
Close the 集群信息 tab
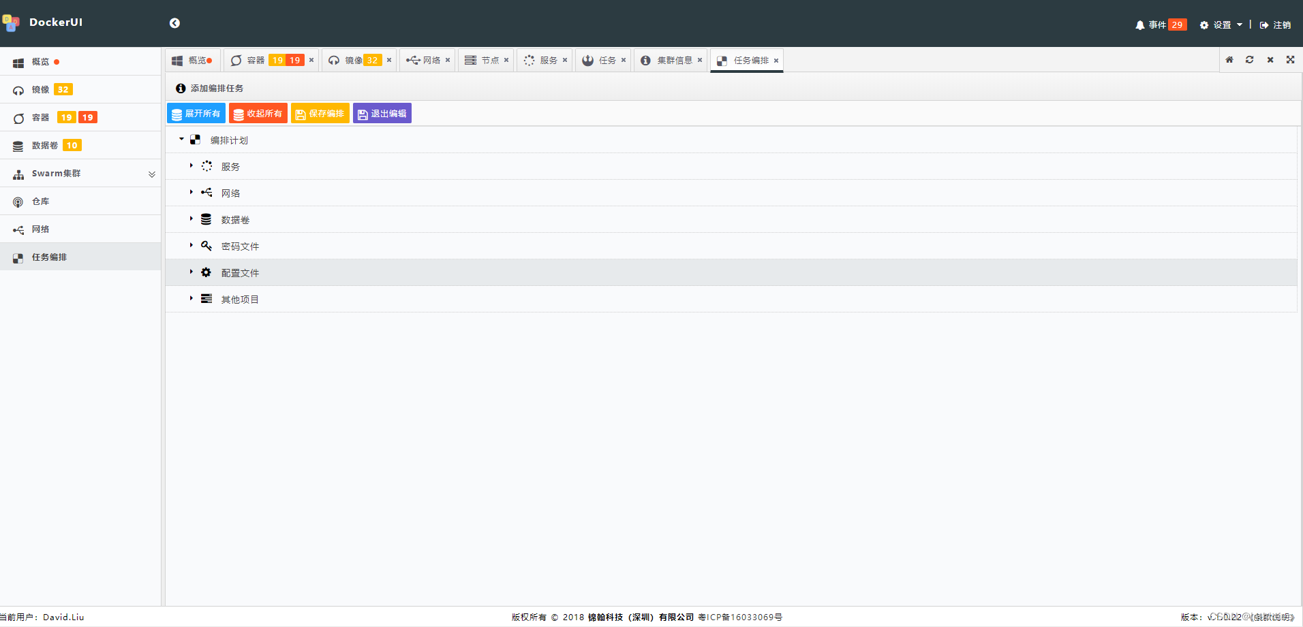click(x=700, y=60)
